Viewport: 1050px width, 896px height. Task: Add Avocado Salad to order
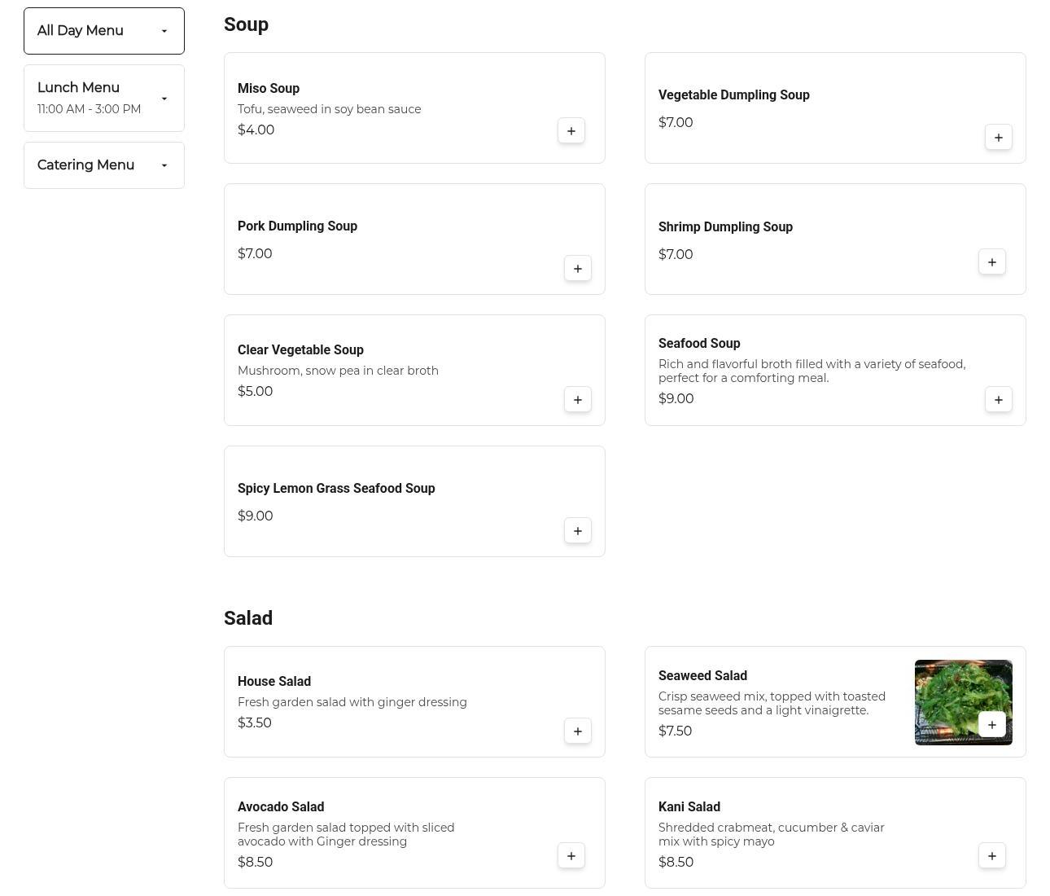571,855
